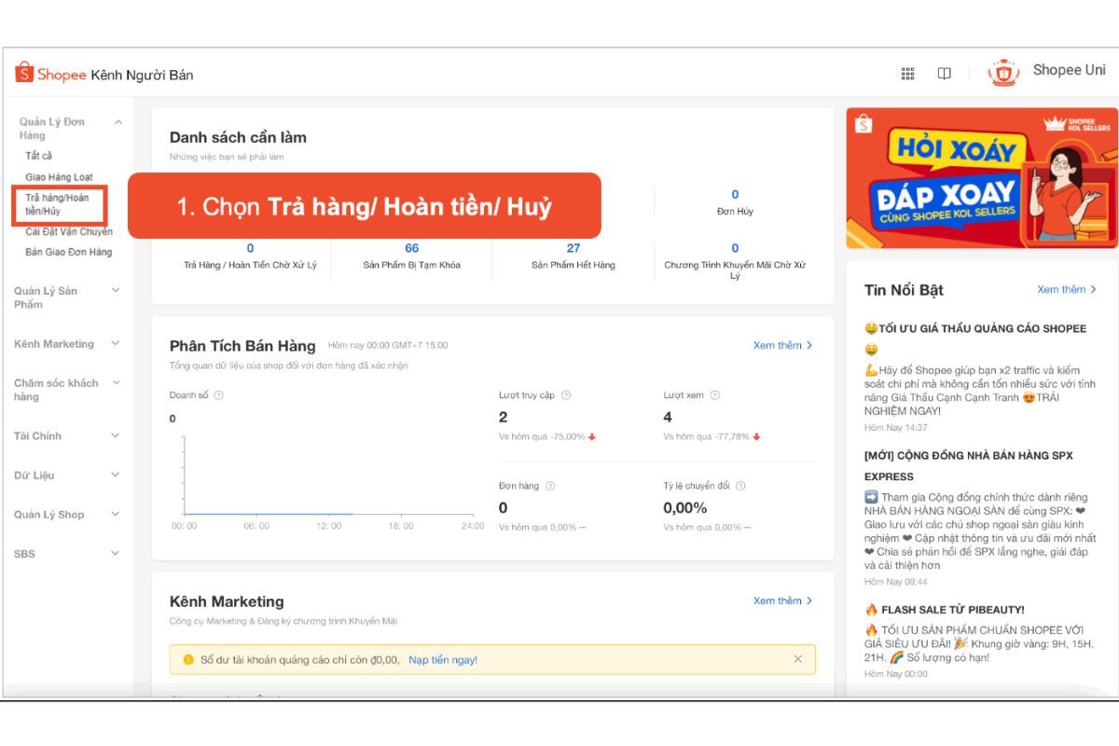Click the Lượt xem help icon
This screenshot has width=1119, height=746.
[715, 395]
